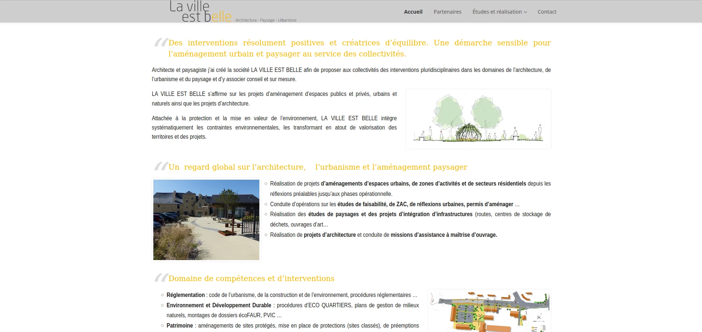Click 'missions d'assistance à maîtrise d'ouvrage'
This screenshot has height=332, width=702.
(444, 235)
